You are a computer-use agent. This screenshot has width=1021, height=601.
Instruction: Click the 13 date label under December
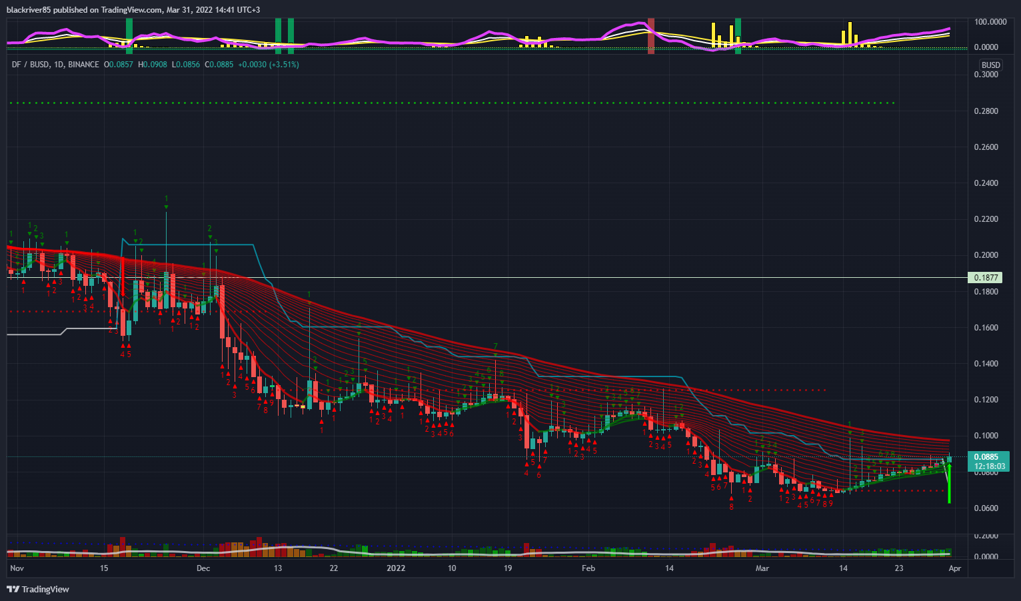tap(278, 568)
